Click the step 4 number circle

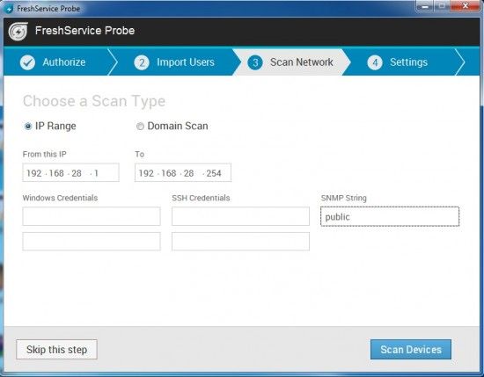point(375,62)
